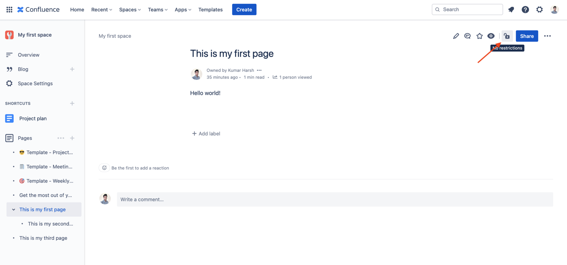Open the page more actions ellipsis
This screenshot has width=567, height=265.
[x=548, y=36]
